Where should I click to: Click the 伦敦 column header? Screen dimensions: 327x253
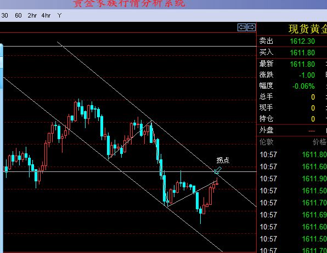266,142
